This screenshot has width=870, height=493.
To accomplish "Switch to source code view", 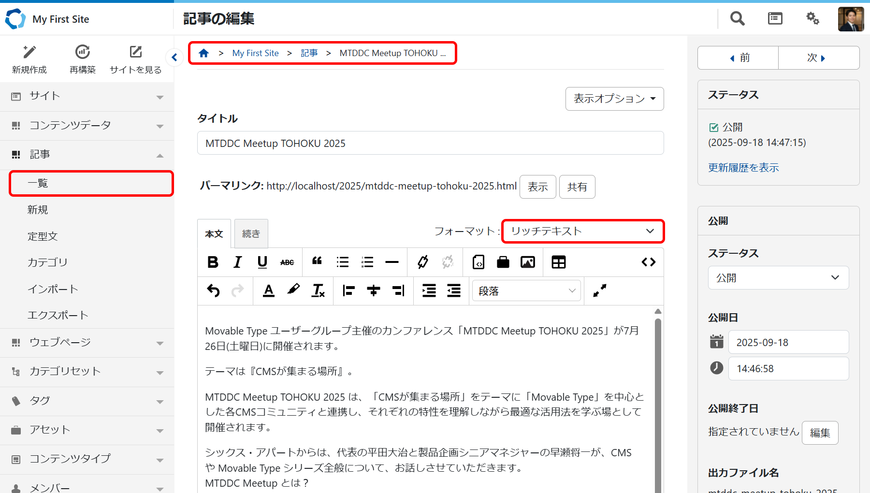I will pyautogui.click(x=648, y=262).
